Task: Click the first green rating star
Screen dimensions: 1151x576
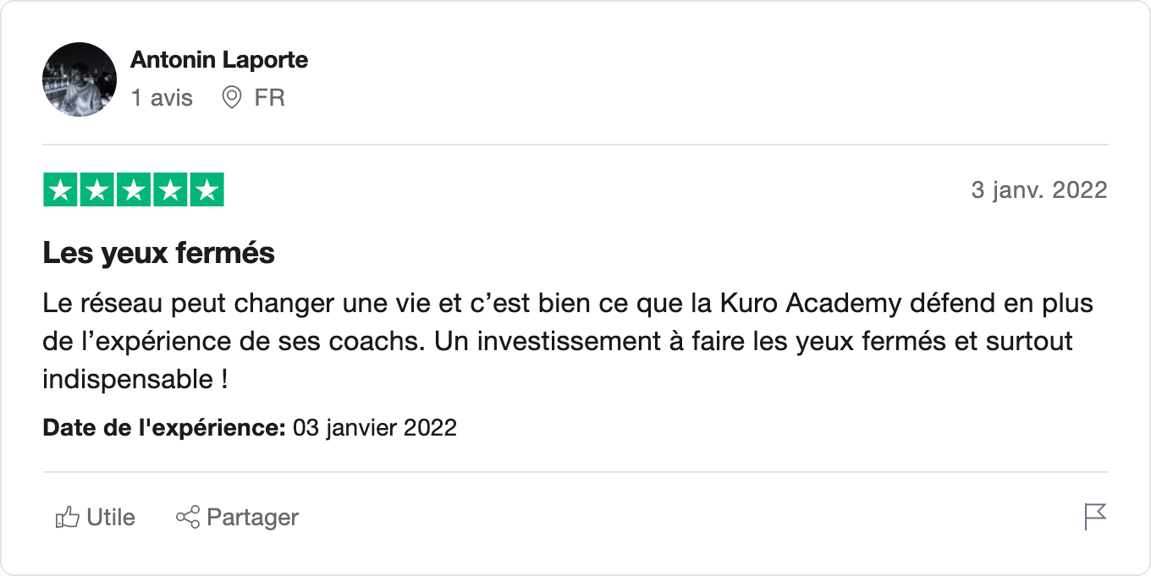Action: point(61,190)
